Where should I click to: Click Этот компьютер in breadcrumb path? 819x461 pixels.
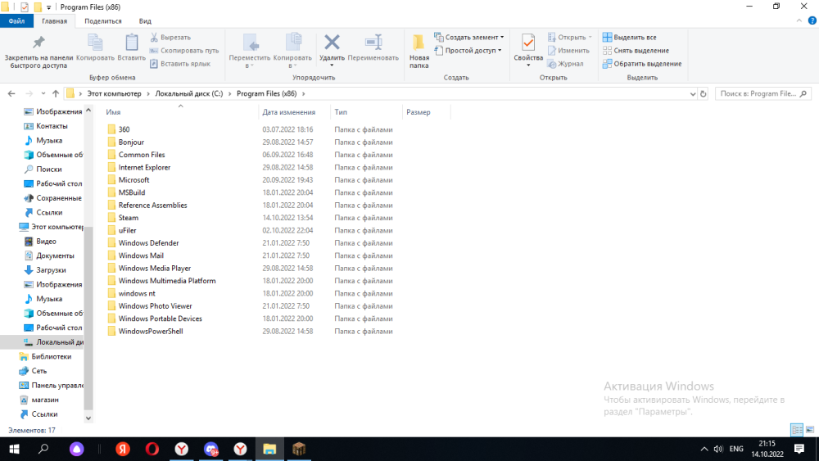click(114, 93)
